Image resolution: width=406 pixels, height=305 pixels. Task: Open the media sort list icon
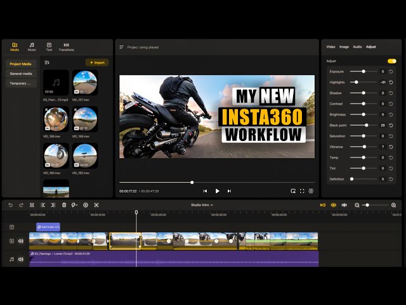(47, 62)
